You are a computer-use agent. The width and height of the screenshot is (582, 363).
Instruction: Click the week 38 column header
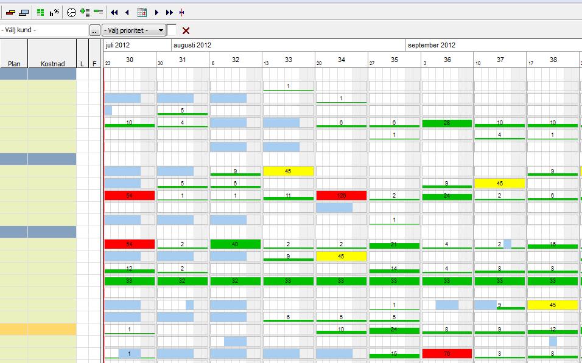pyautogui.click(x=553, y=60)
